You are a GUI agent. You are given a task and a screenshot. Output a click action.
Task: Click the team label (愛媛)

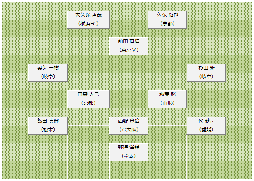206,130
